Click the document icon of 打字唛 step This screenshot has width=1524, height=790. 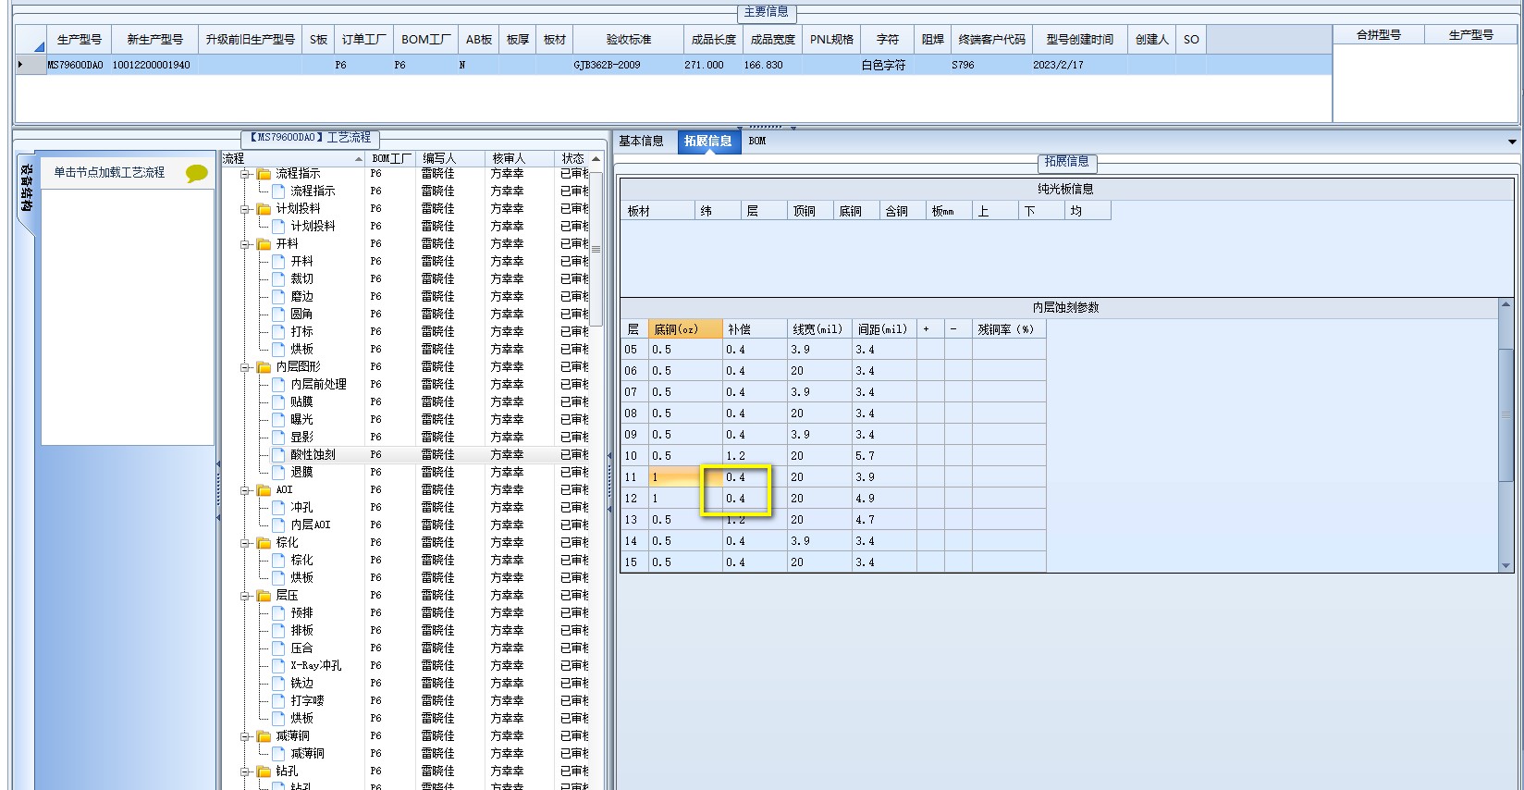[278, 700]
